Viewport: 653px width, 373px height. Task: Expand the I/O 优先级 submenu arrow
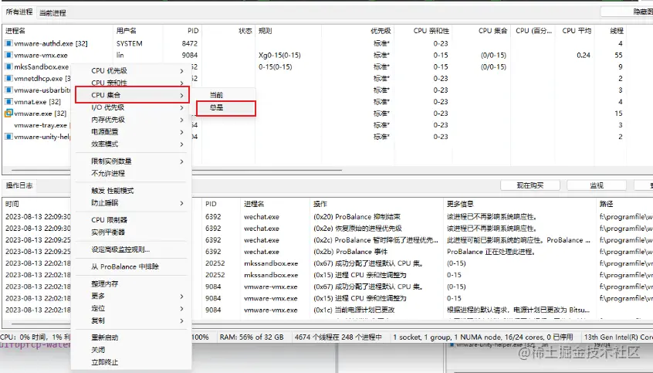pyautogui.click(x=181, y=107)
